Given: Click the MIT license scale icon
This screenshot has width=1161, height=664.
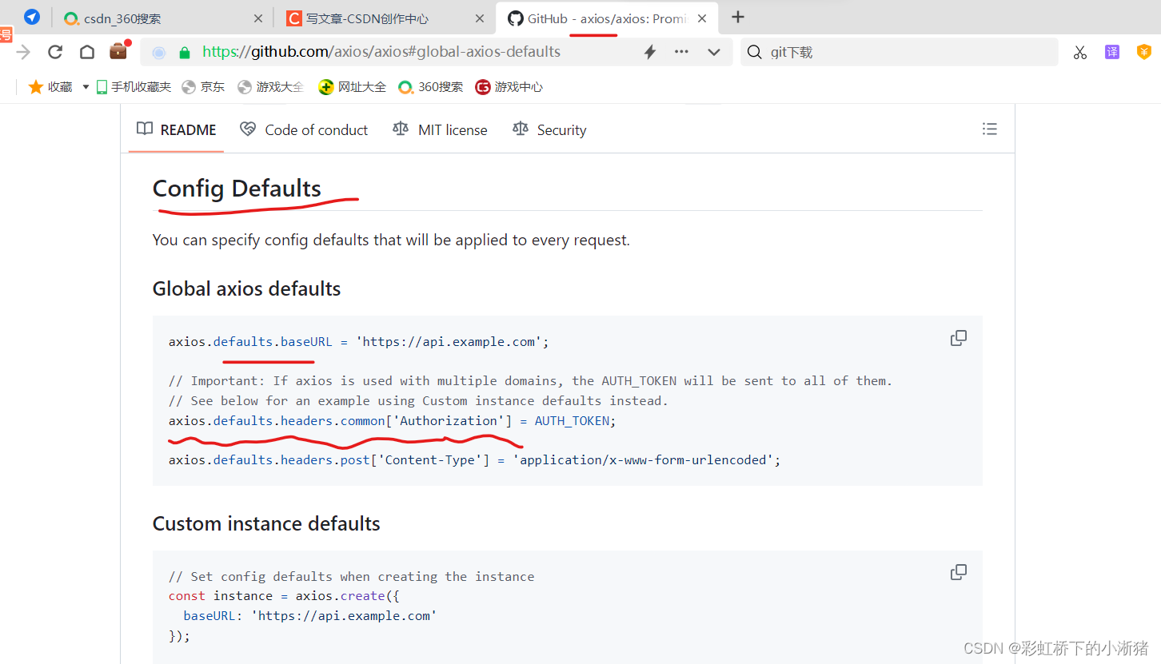Looking at the screenshot, I should pos(401,129).
